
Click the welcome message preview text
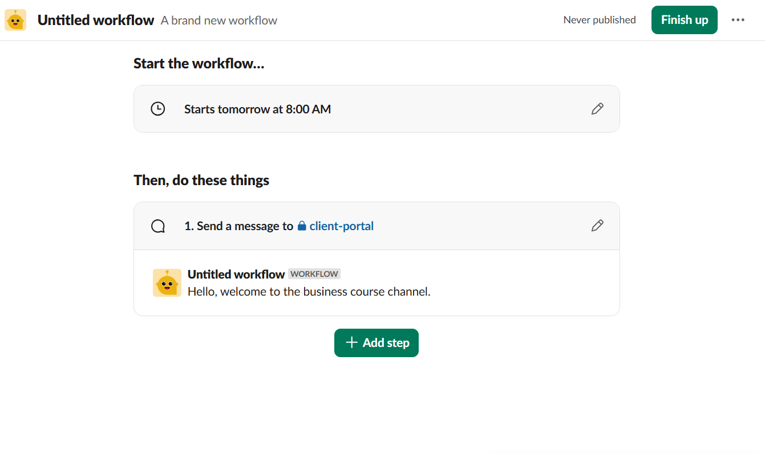click(x=309, y=291)
